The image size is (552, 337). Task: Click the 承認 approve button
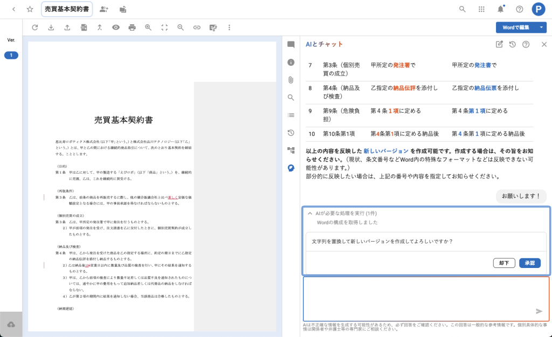click(529, 263)
